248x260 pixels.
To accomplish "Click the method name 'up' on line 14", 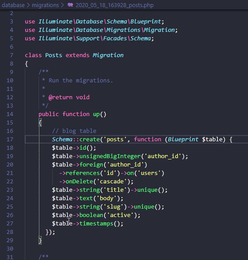I will click(96, 114).
